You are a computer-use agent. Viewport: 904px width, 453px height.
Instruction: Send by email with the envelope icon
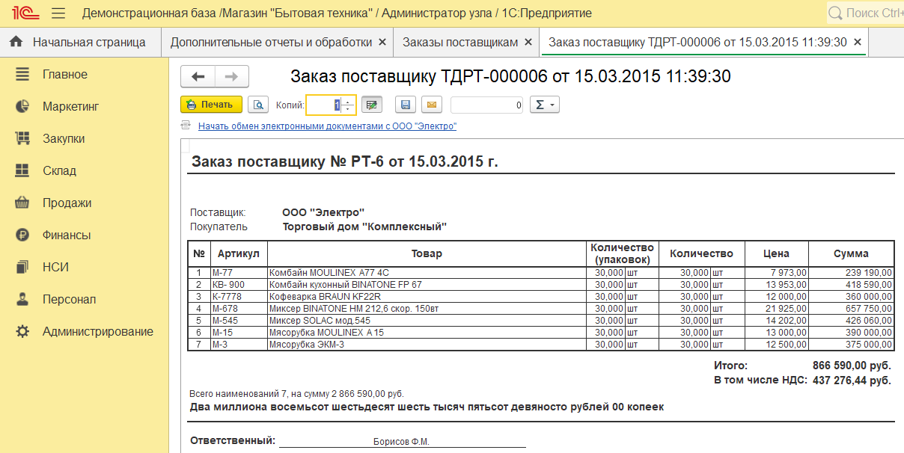[431, 105]
